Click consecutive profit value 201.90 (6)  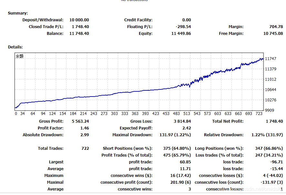[x=180, y=182]
